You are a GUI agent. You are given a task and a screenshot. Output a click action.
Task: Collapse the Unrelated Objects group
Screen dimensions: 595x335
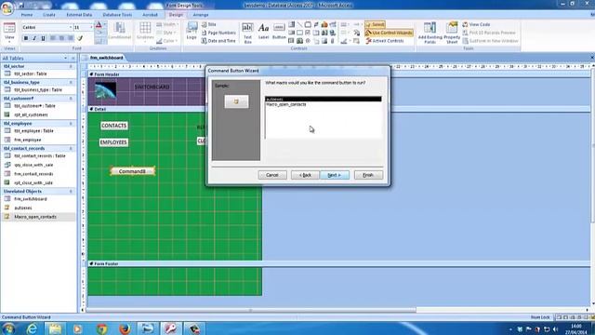pos(71,192)
